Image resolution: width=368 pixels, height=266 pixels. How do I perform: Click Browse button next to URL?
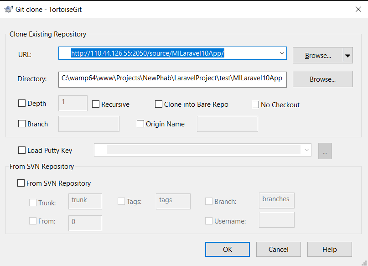pyautogui.click(x=318, y=55)
